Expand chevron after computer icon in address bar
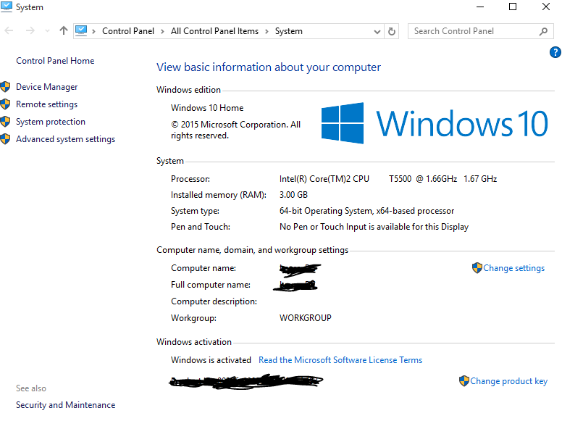 tap(93, 32)
